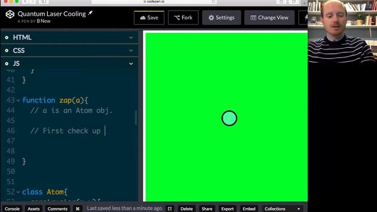The width and height of the screenshot is (377, 212).
Task: Open the JS editor settings gear
Action: [6, 64]
